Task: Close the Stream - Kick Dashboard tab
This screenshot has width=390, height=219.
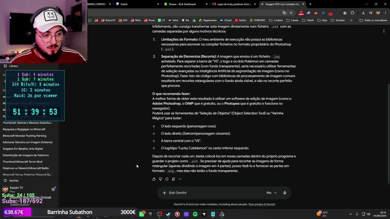Action: [207, 4]
